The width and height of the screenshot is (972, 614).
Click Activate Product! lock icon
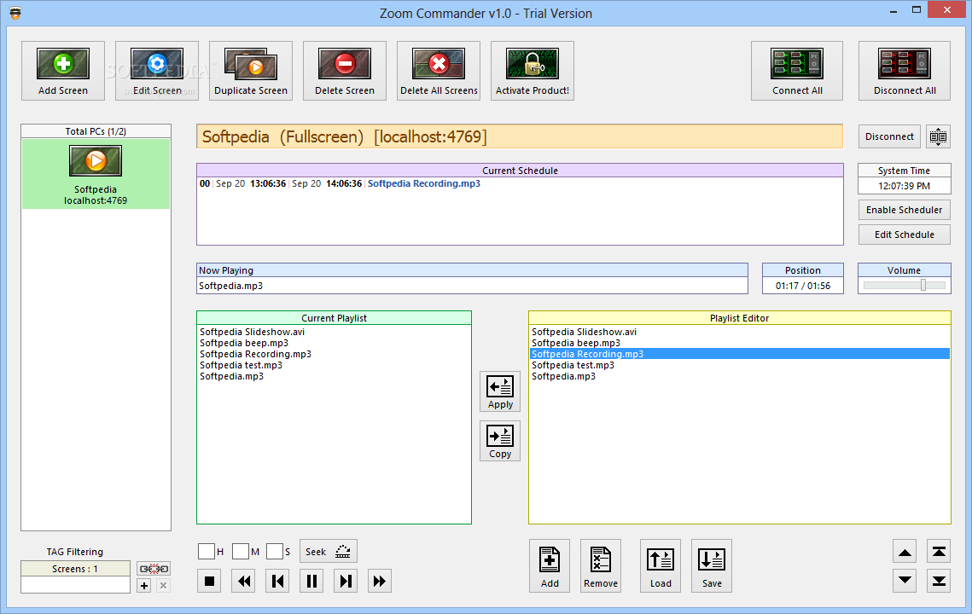[533, 71]
